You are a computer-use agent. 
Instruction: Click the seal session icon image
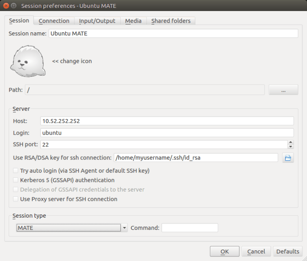(x=28, y=61)
